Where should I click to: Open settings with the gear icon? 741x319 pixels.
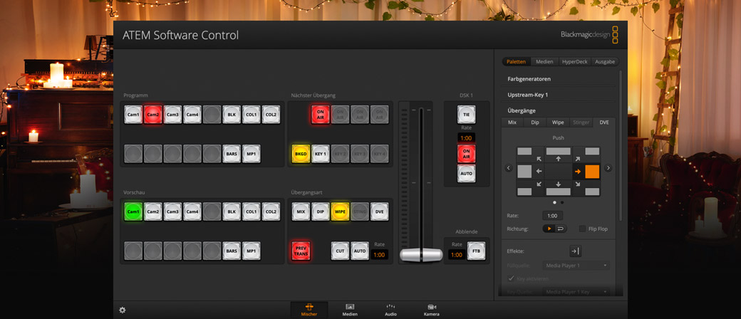coord(123,310)
